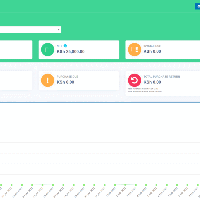The width and height of the screenshot is (200, 200).
Task: Click the green Net icon
Action: 48,50
